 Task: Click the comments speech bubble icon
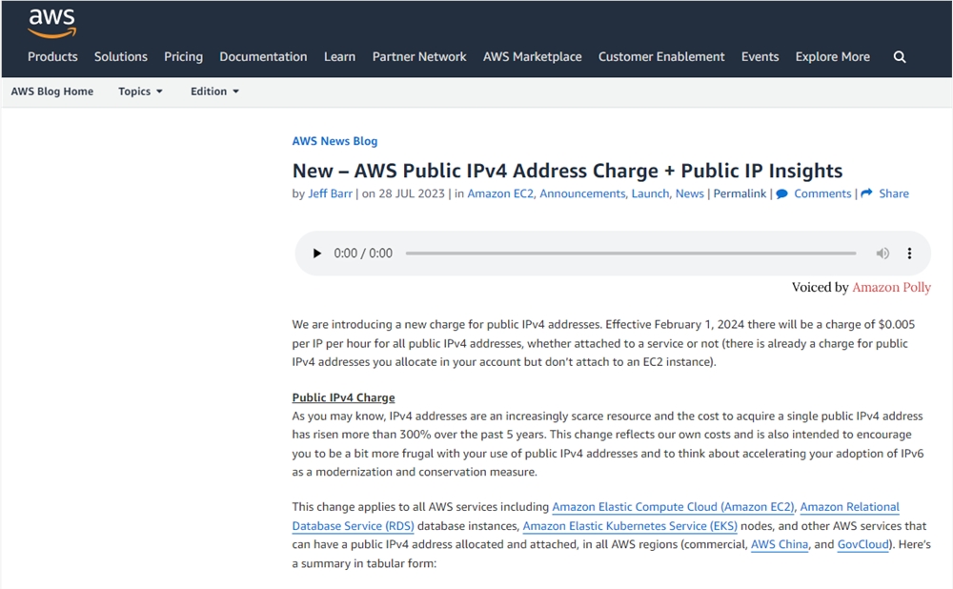[x=781, y=193]
